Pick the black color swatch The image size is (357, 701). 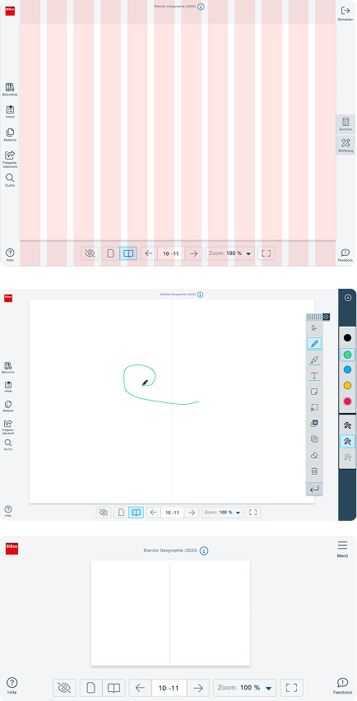click(347, 338)
